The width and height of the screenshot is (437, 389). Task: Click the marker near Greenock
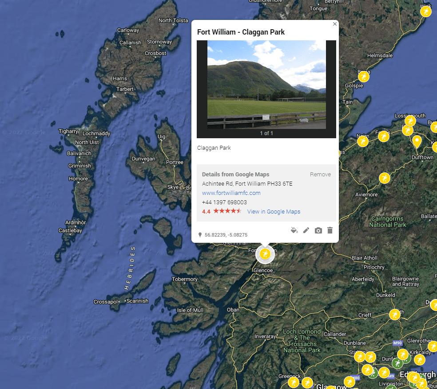click(294, 382)
